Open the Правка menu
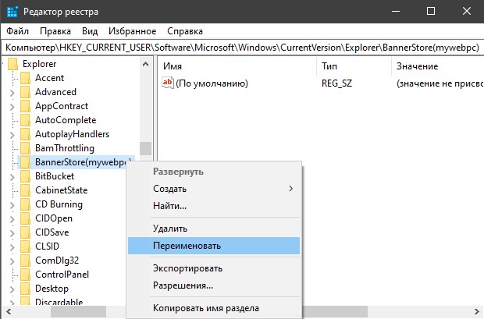The height and width of the screenshot is (319, 484). 55,31
